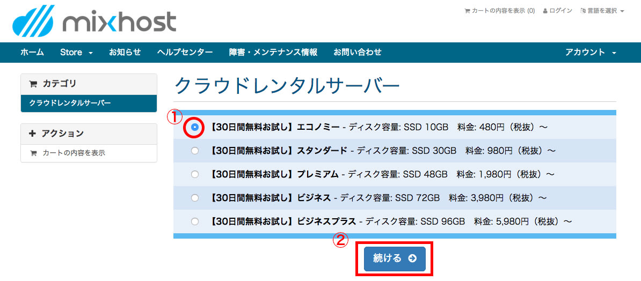Click the plus icon in アクション header
Image resolution: width=641 pixels, height=281 pixels.
[x=33, y=134]
